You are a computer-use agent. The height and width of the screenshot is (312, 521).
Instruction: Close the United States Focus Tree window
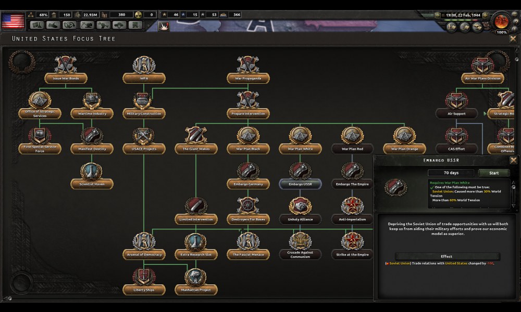513,39
